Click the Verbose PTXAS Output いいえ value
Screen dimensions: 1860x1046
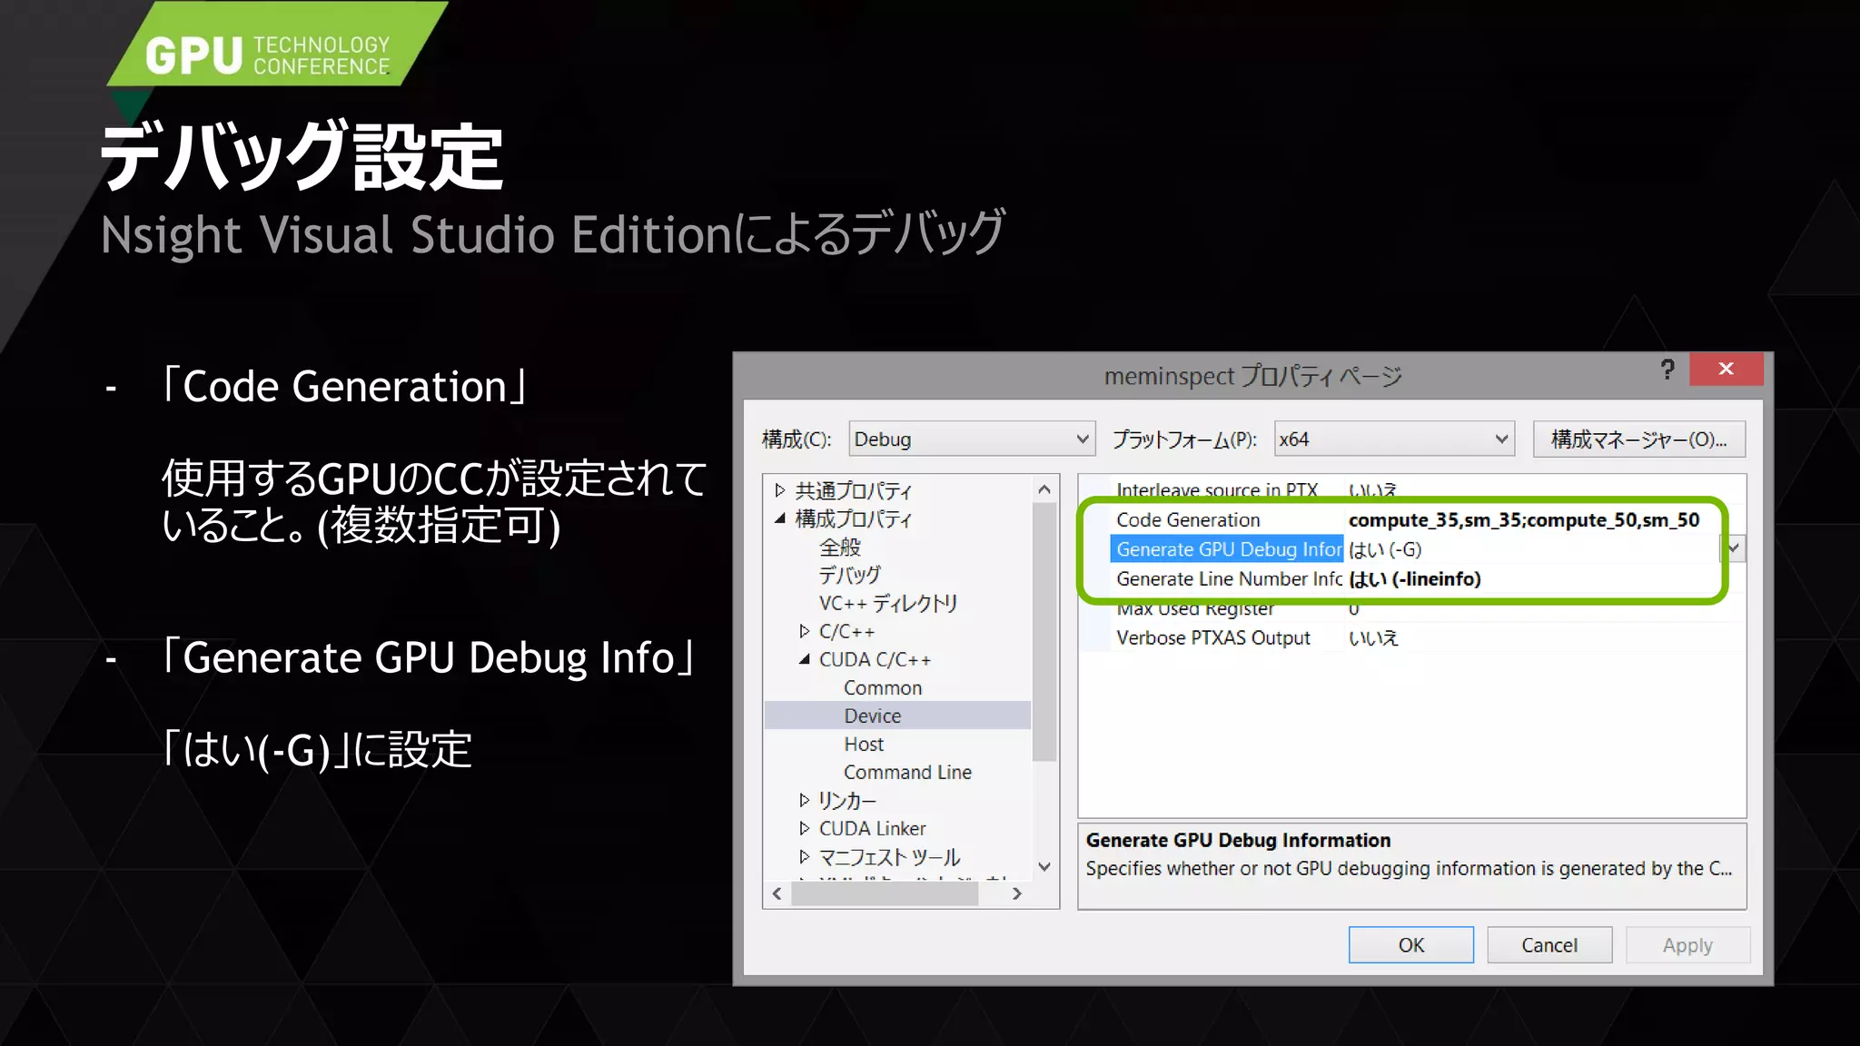coord(1373,637)
